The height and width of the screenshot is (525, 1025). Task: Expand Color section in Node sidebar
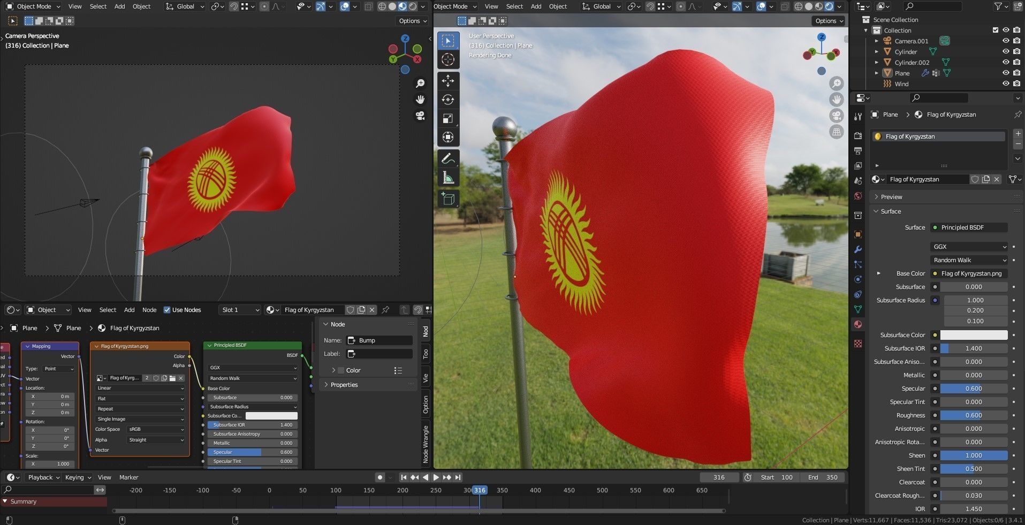click(353, 370)
